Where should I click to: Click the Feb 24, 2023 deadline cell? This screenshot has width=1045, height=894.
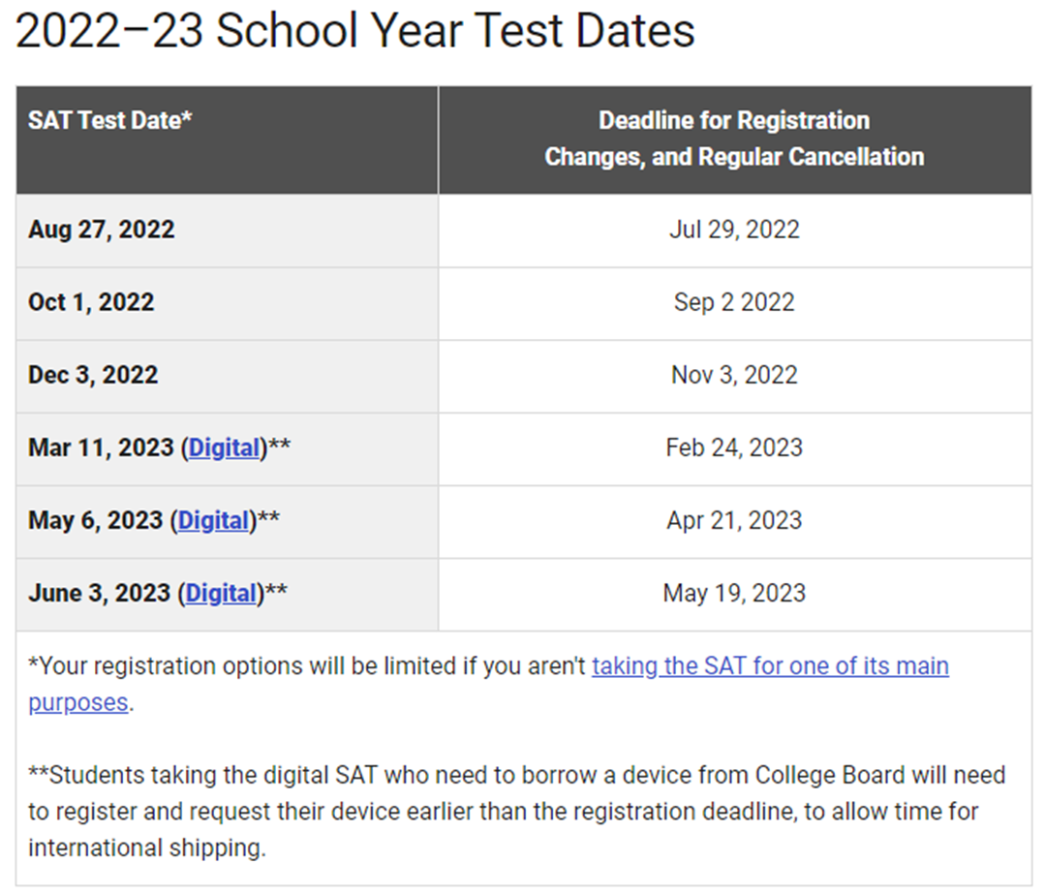click(x=734, y=448)
